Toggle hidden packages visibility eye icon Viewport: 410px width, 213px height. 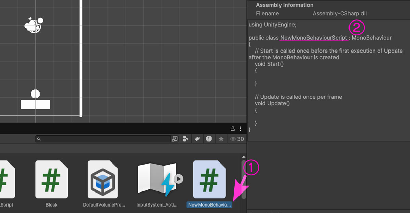237,139
